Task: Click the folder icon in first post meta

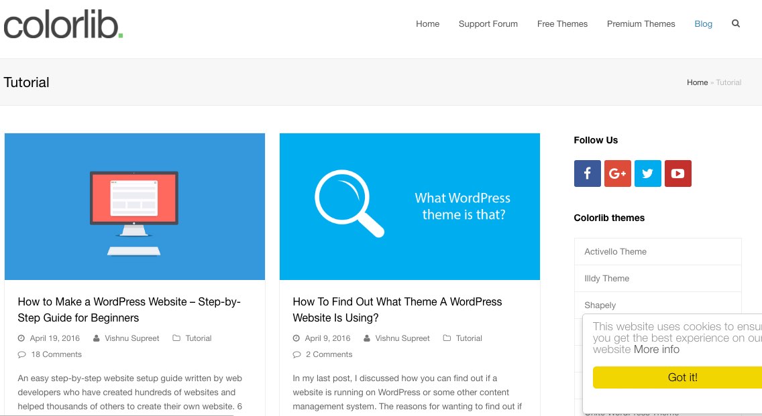Action: 176,338
